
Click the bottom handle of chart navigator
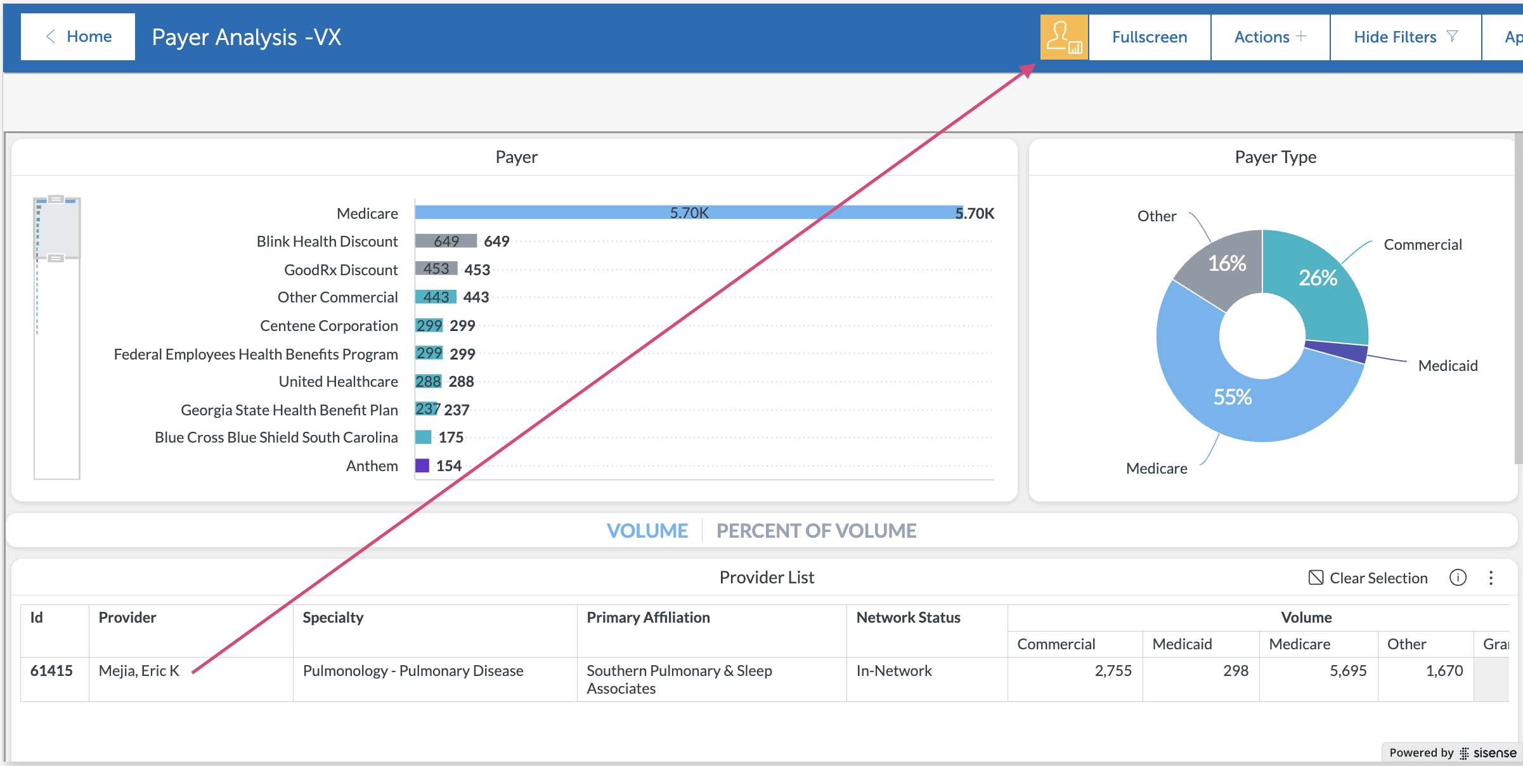pyautogui.click(x=56, y=258)
